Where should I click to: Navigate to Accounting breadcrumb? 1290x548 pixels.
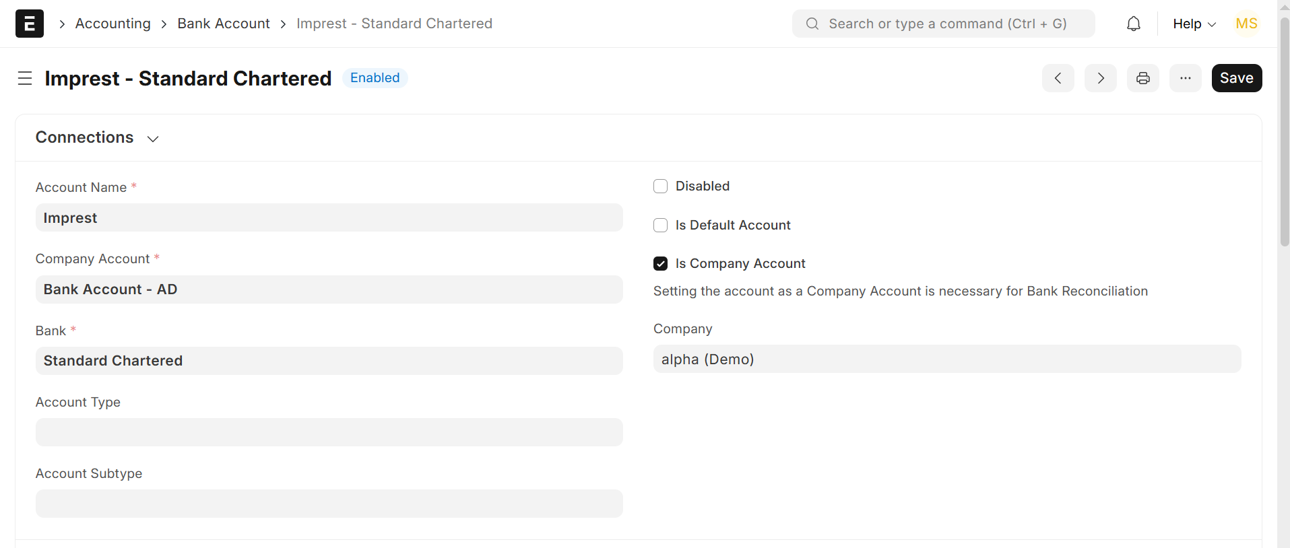point(112,24)
